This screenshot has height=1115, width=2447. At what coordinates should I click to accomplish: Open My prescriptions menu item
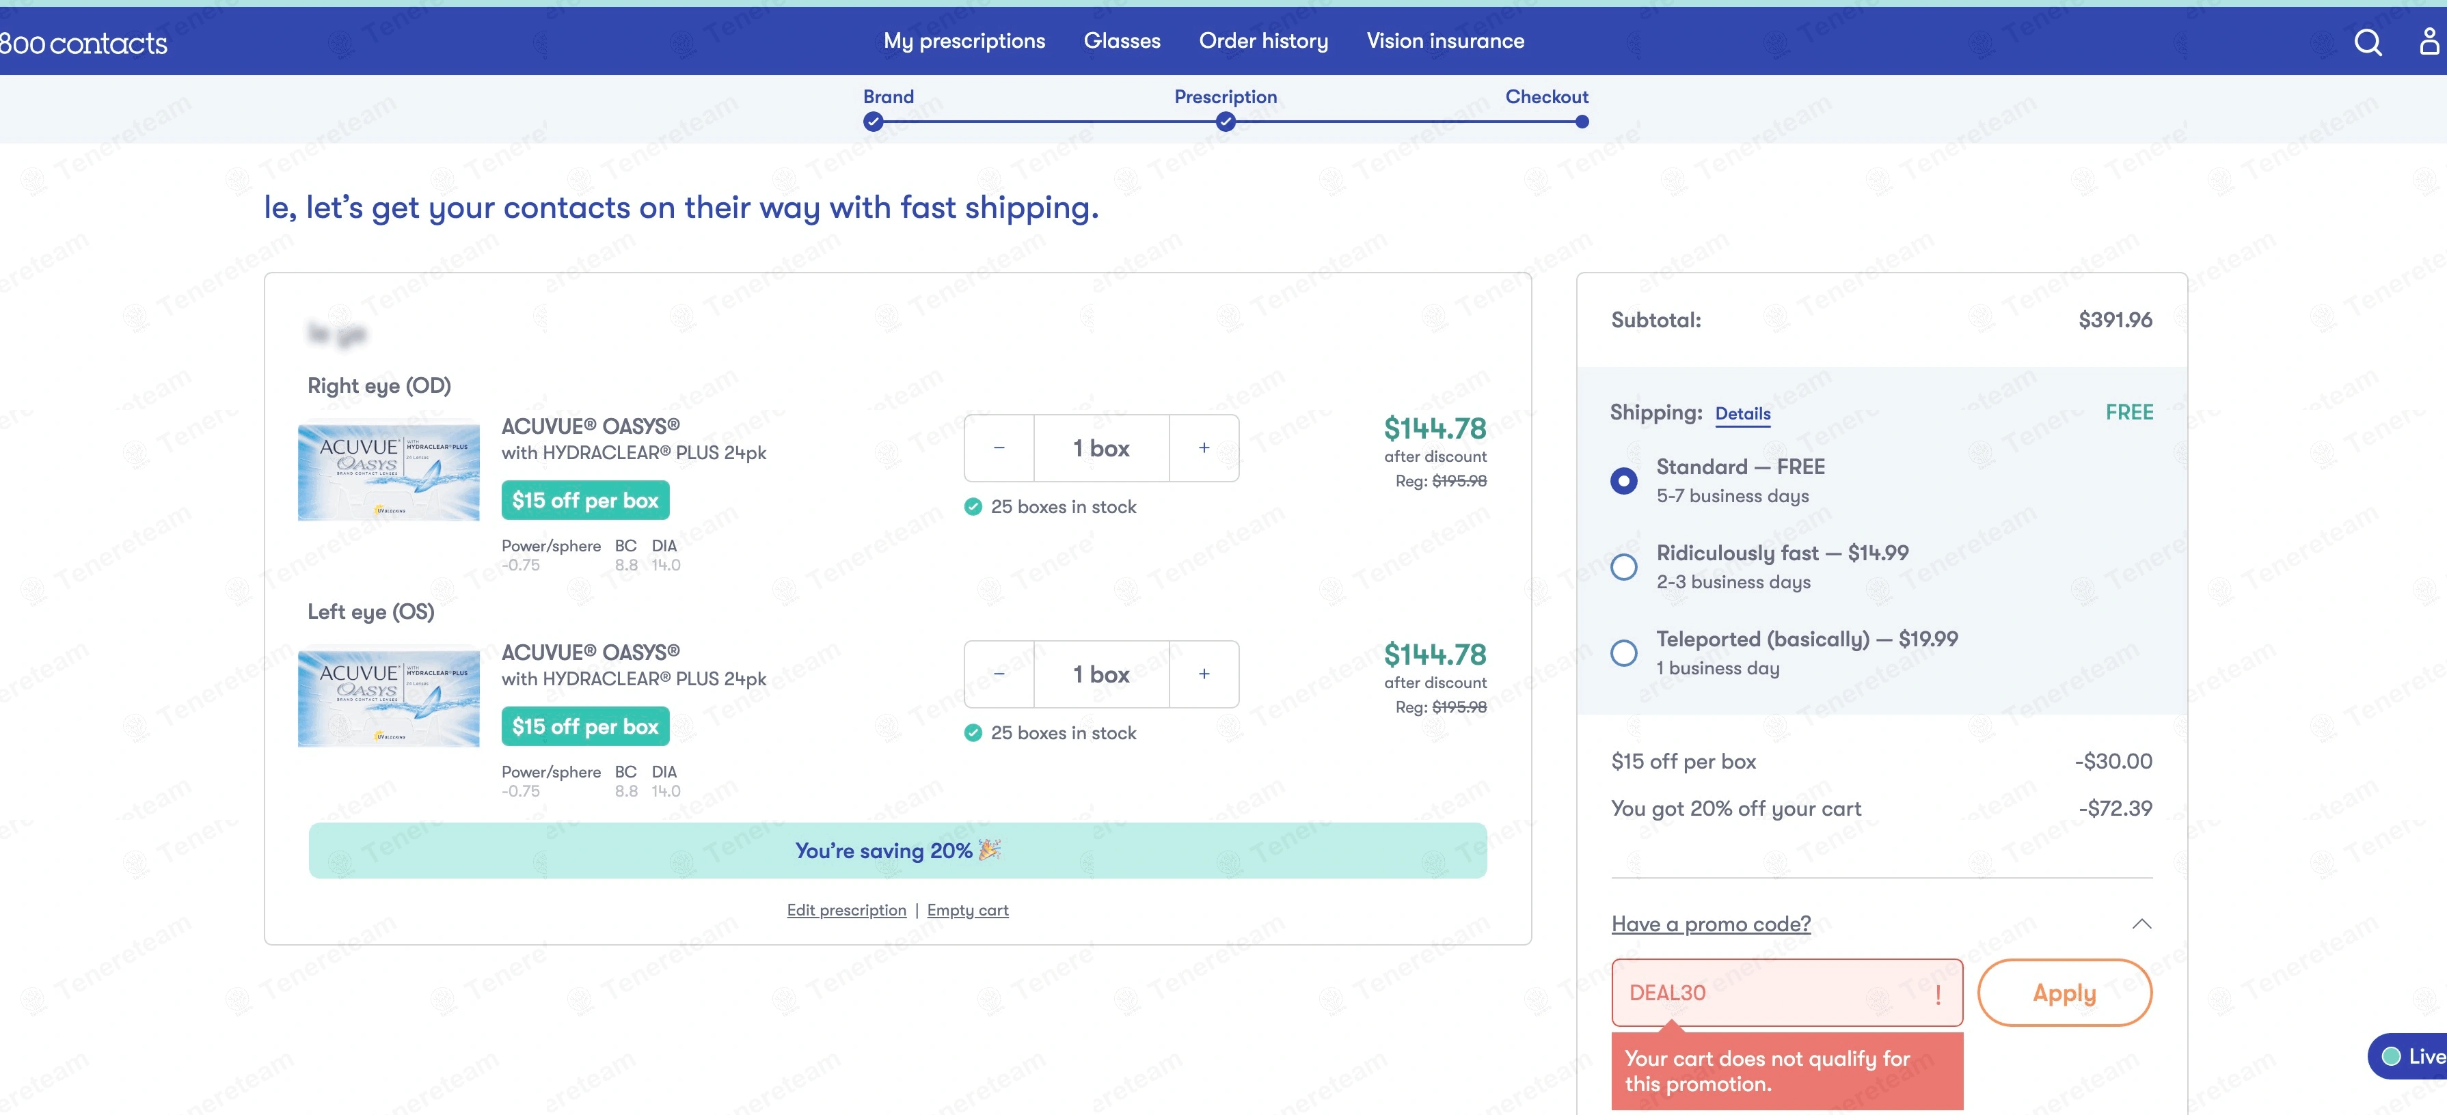964,41
